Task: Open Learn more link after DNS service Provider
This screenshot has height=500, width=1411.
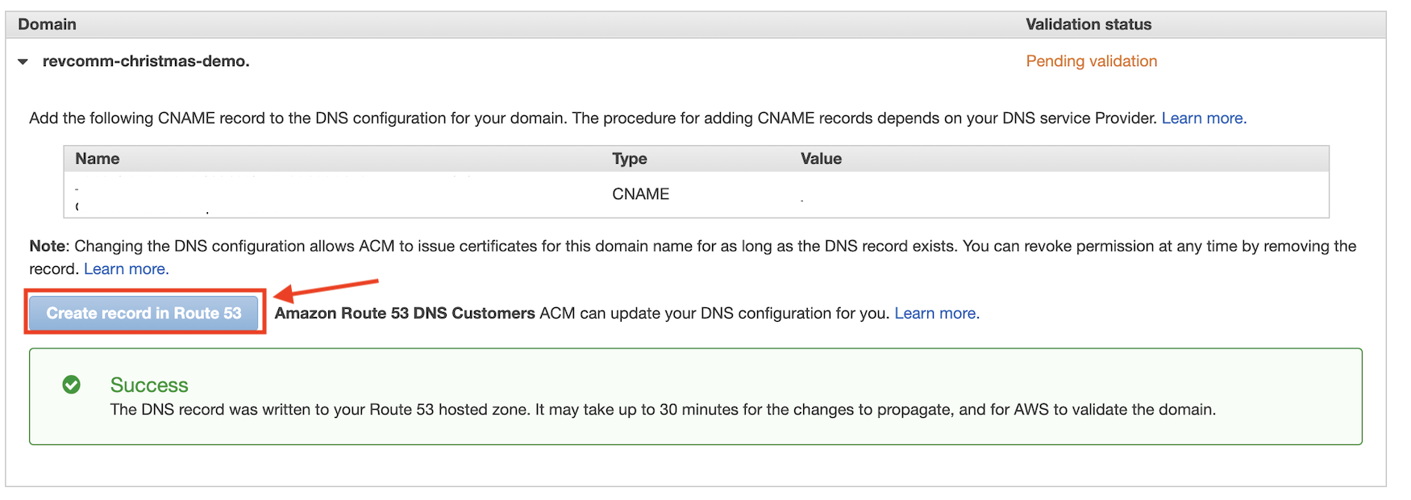Action: point(1204,119)
